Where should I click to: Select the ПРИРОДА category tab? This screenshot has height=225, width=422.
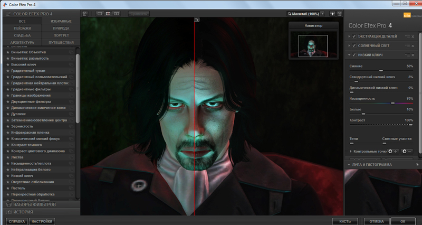pos(61,29)
